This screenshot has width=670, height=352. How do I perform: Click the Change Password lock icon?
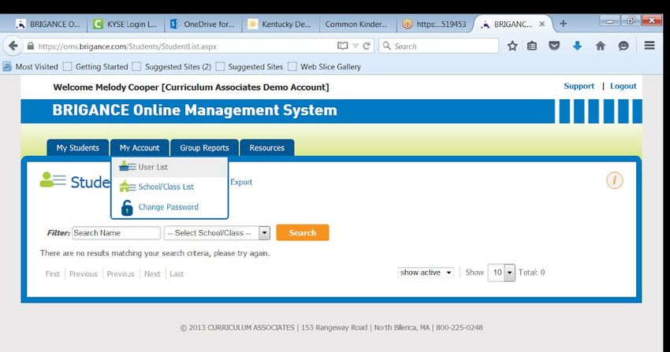click(126, 207)
